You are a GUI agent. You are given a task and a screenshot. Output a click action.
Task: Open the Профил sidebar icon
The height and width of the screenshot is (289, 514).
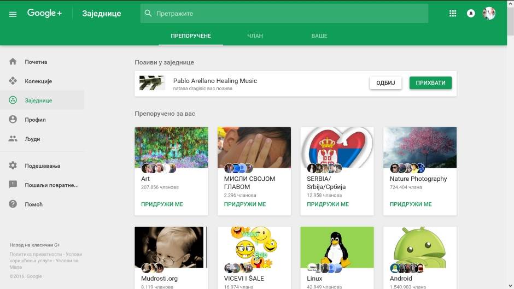coord(13,120)
